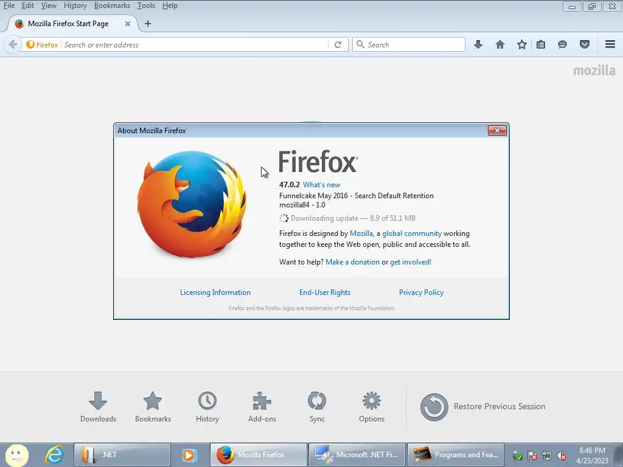Click the get involved! link
The image size is (623, 467).
pyautogui.click(x=411, y=262)
